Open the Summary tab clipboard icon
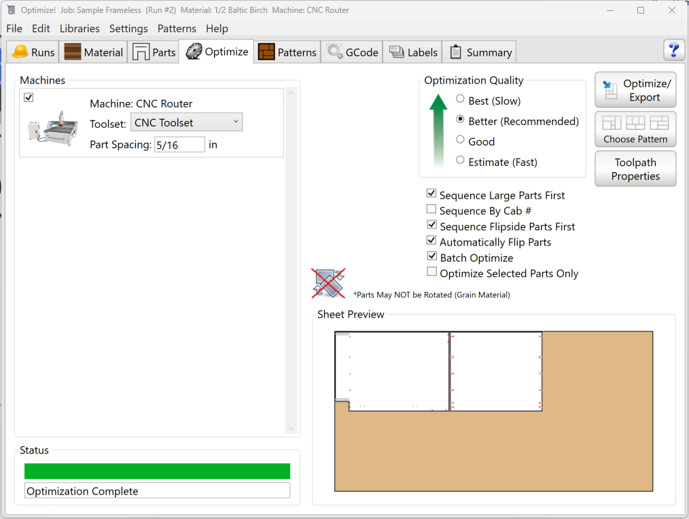The height and width of the screenshot is (519, 689). coord(456,52)
